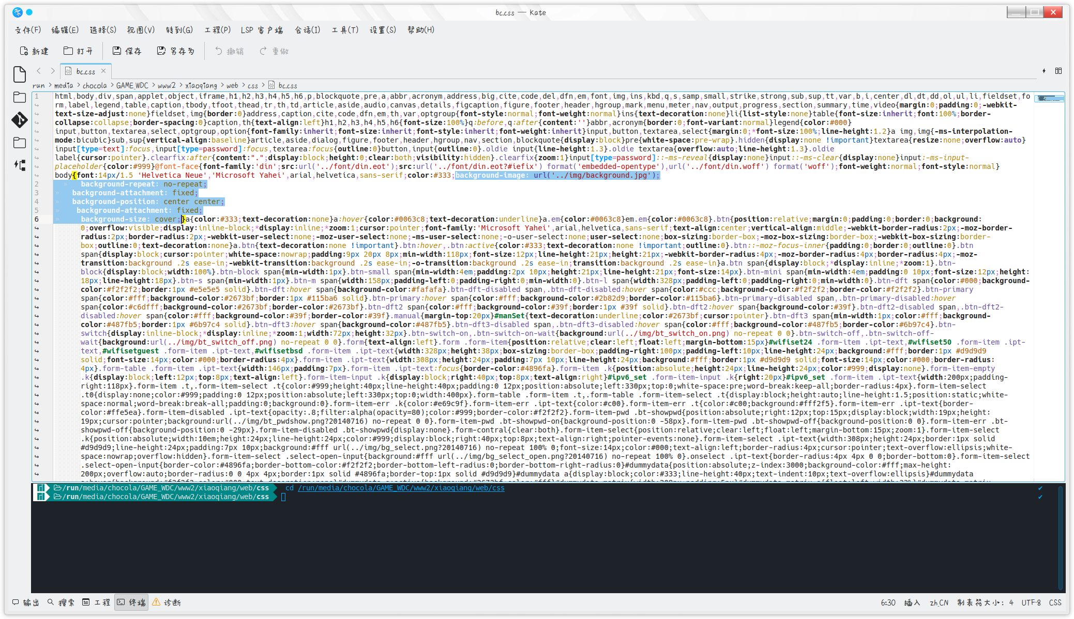Screen dimensions: 1074x619
Task: Click 另存为 save-as toolbar button
Action: (x=175, y=51)
